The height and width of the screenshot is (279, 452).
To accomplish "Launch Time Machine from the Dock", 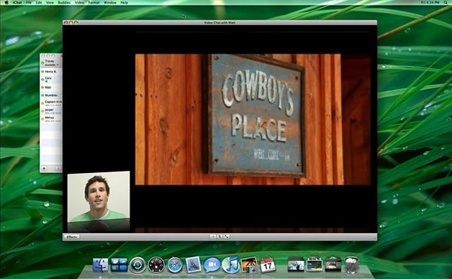I will 138,265.
